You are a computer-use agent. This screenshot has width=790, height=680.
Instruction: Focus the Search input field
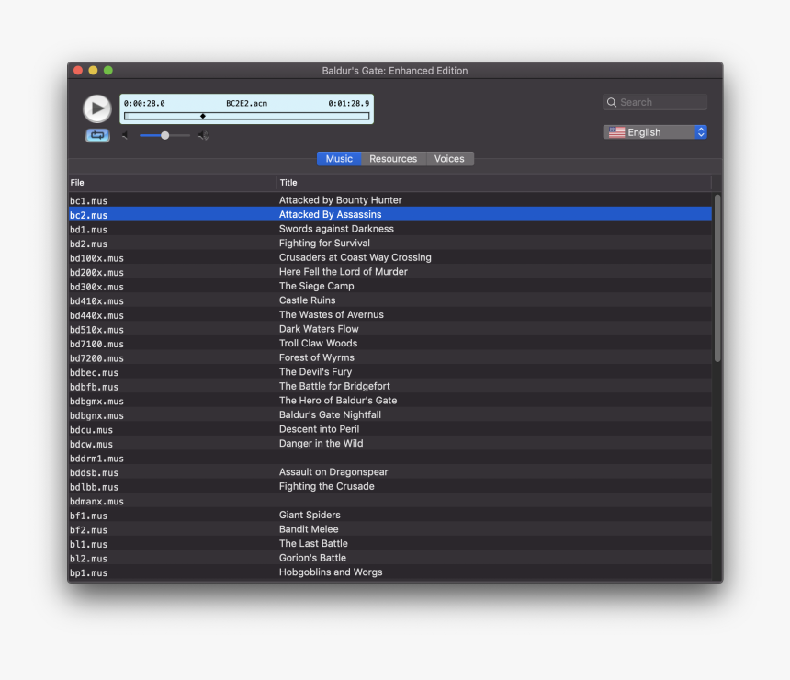point(655,102)
